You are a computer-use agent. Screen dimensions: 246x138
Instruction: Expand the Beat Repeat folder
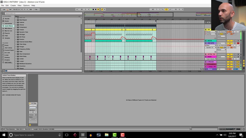pyautogui.click(x=16, y=20)
